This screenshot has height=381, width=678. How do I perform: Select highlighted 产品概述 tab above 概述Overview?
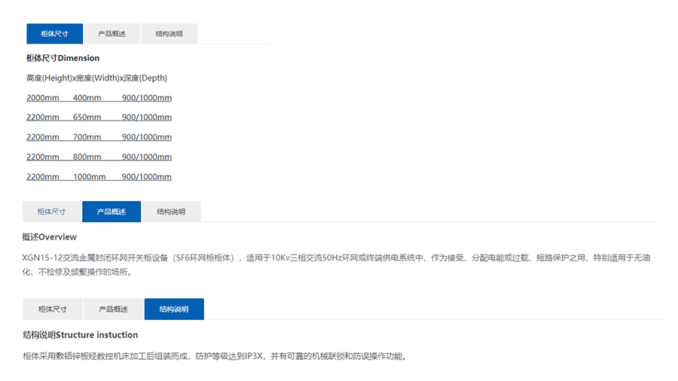pos(111,212)
